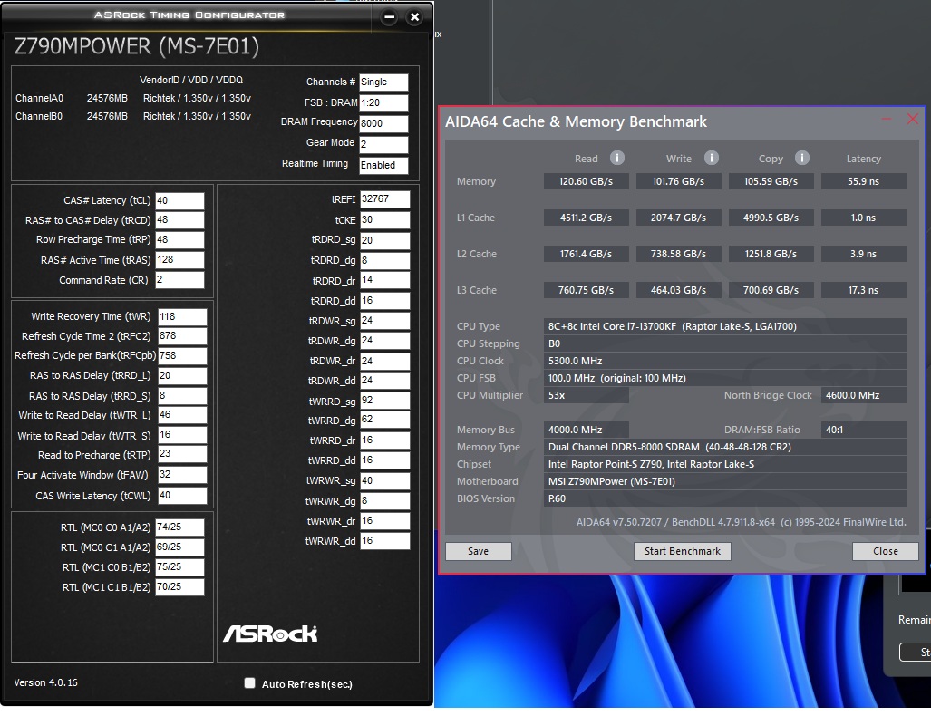Click the RTL (MC1 C1 B1/B2) field
This screenshot has width=931, height=716.
click(x=179, y=587)
